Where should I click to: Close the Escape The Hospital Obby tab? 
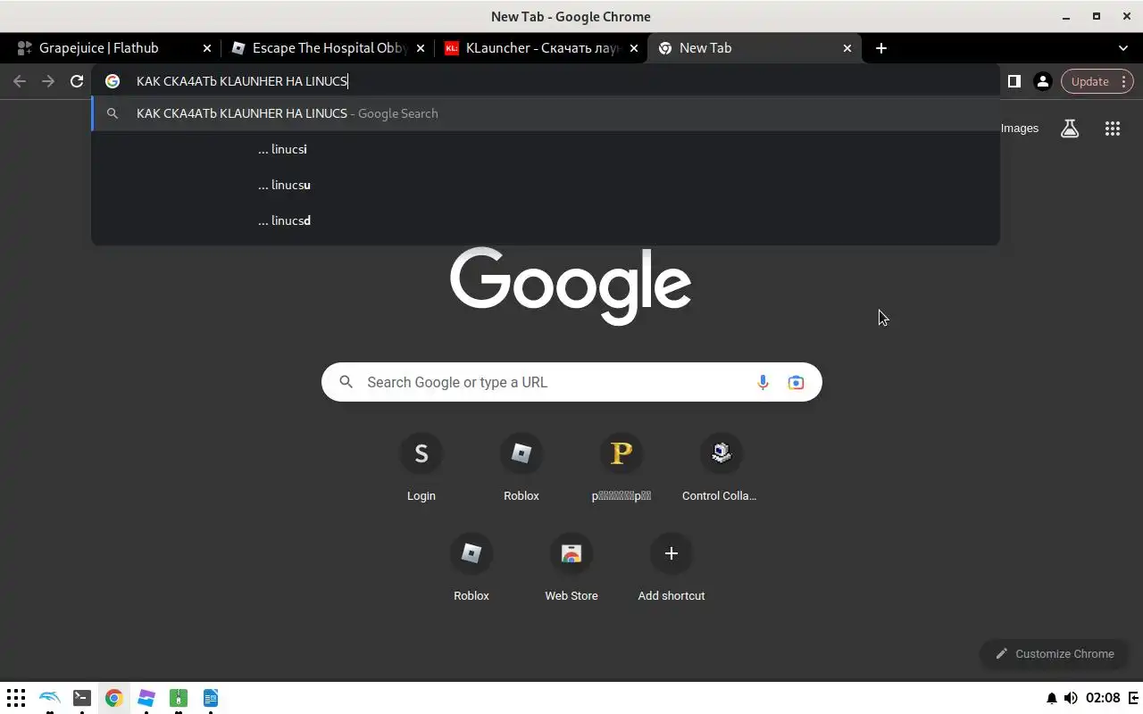pos(421,48)
